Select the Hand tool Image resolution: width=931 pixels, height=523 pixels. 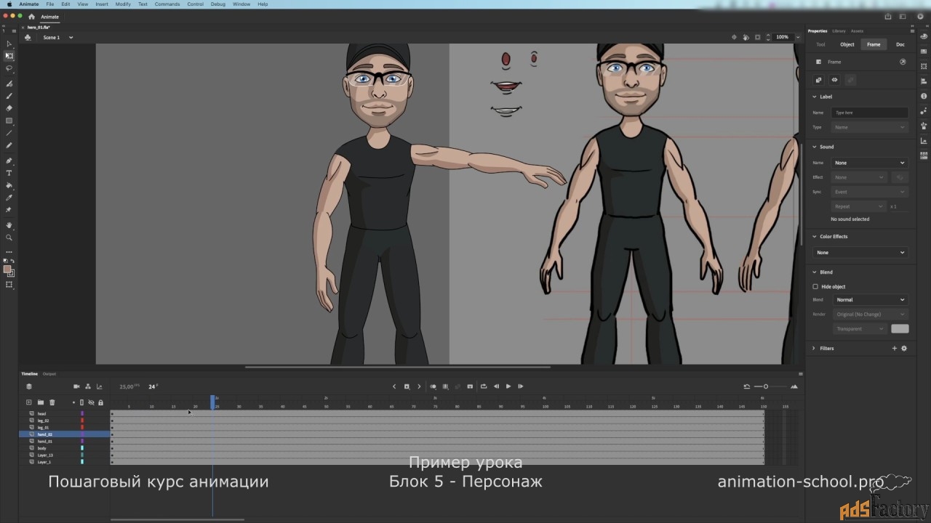pos(9,225)
